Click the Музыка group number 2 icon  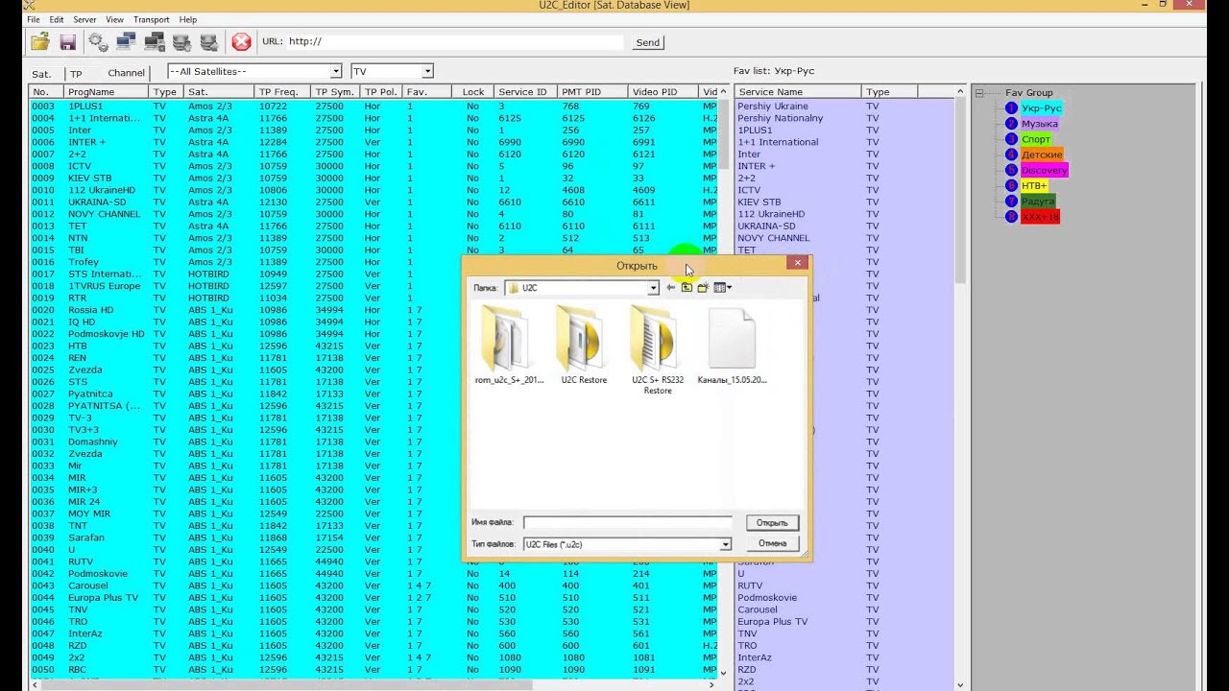pyautogui.click(x=1011, y=124)
